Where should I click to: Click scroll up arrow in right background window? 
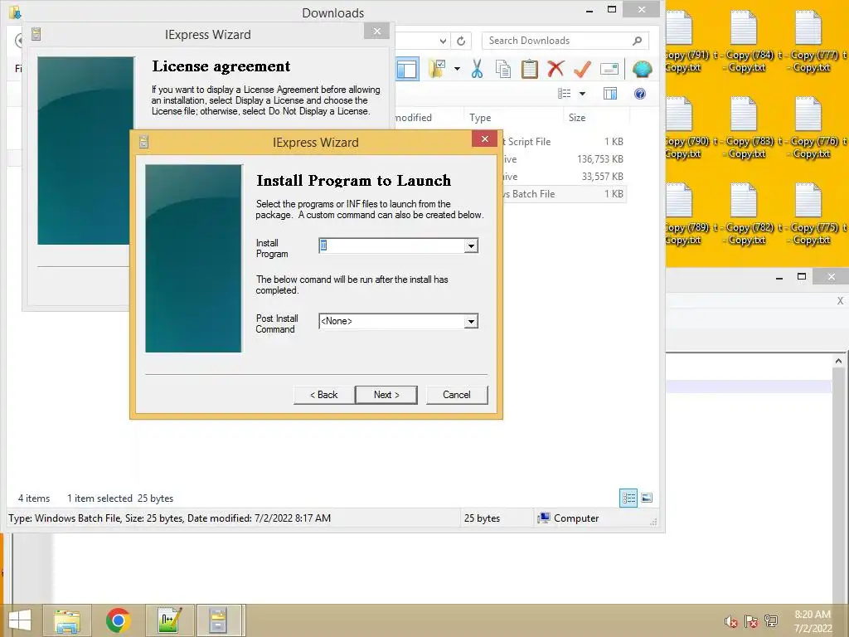[838, 361]
